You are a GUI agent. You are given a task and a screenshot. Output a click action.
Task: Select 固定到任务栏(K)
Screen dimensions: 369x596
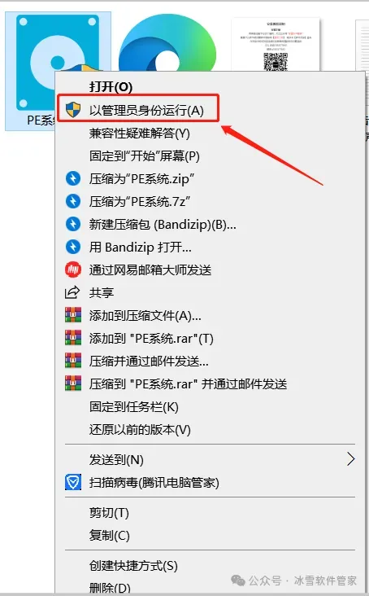tap(133, 407)
